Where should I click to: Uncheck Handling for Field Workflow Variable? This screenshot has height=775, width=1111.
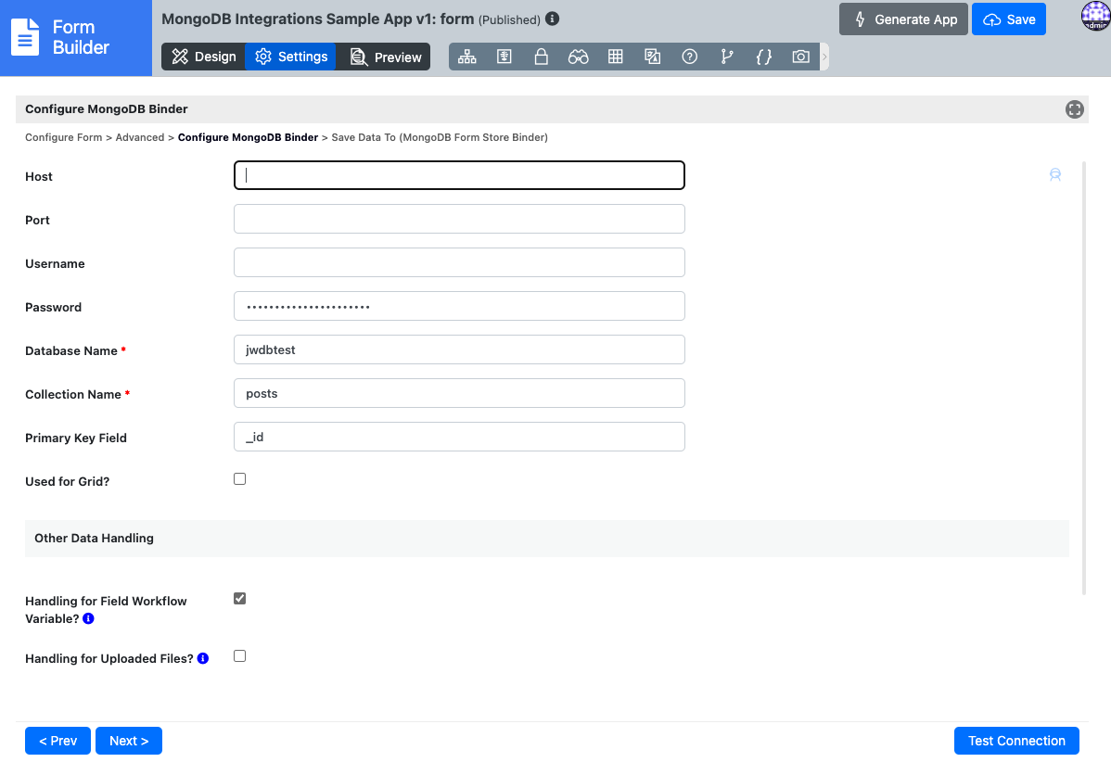tap(240, 599)
